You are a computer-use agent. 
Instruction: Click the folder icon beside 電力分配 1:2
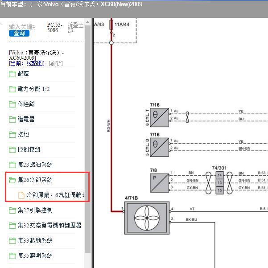[x=12, y=89]
